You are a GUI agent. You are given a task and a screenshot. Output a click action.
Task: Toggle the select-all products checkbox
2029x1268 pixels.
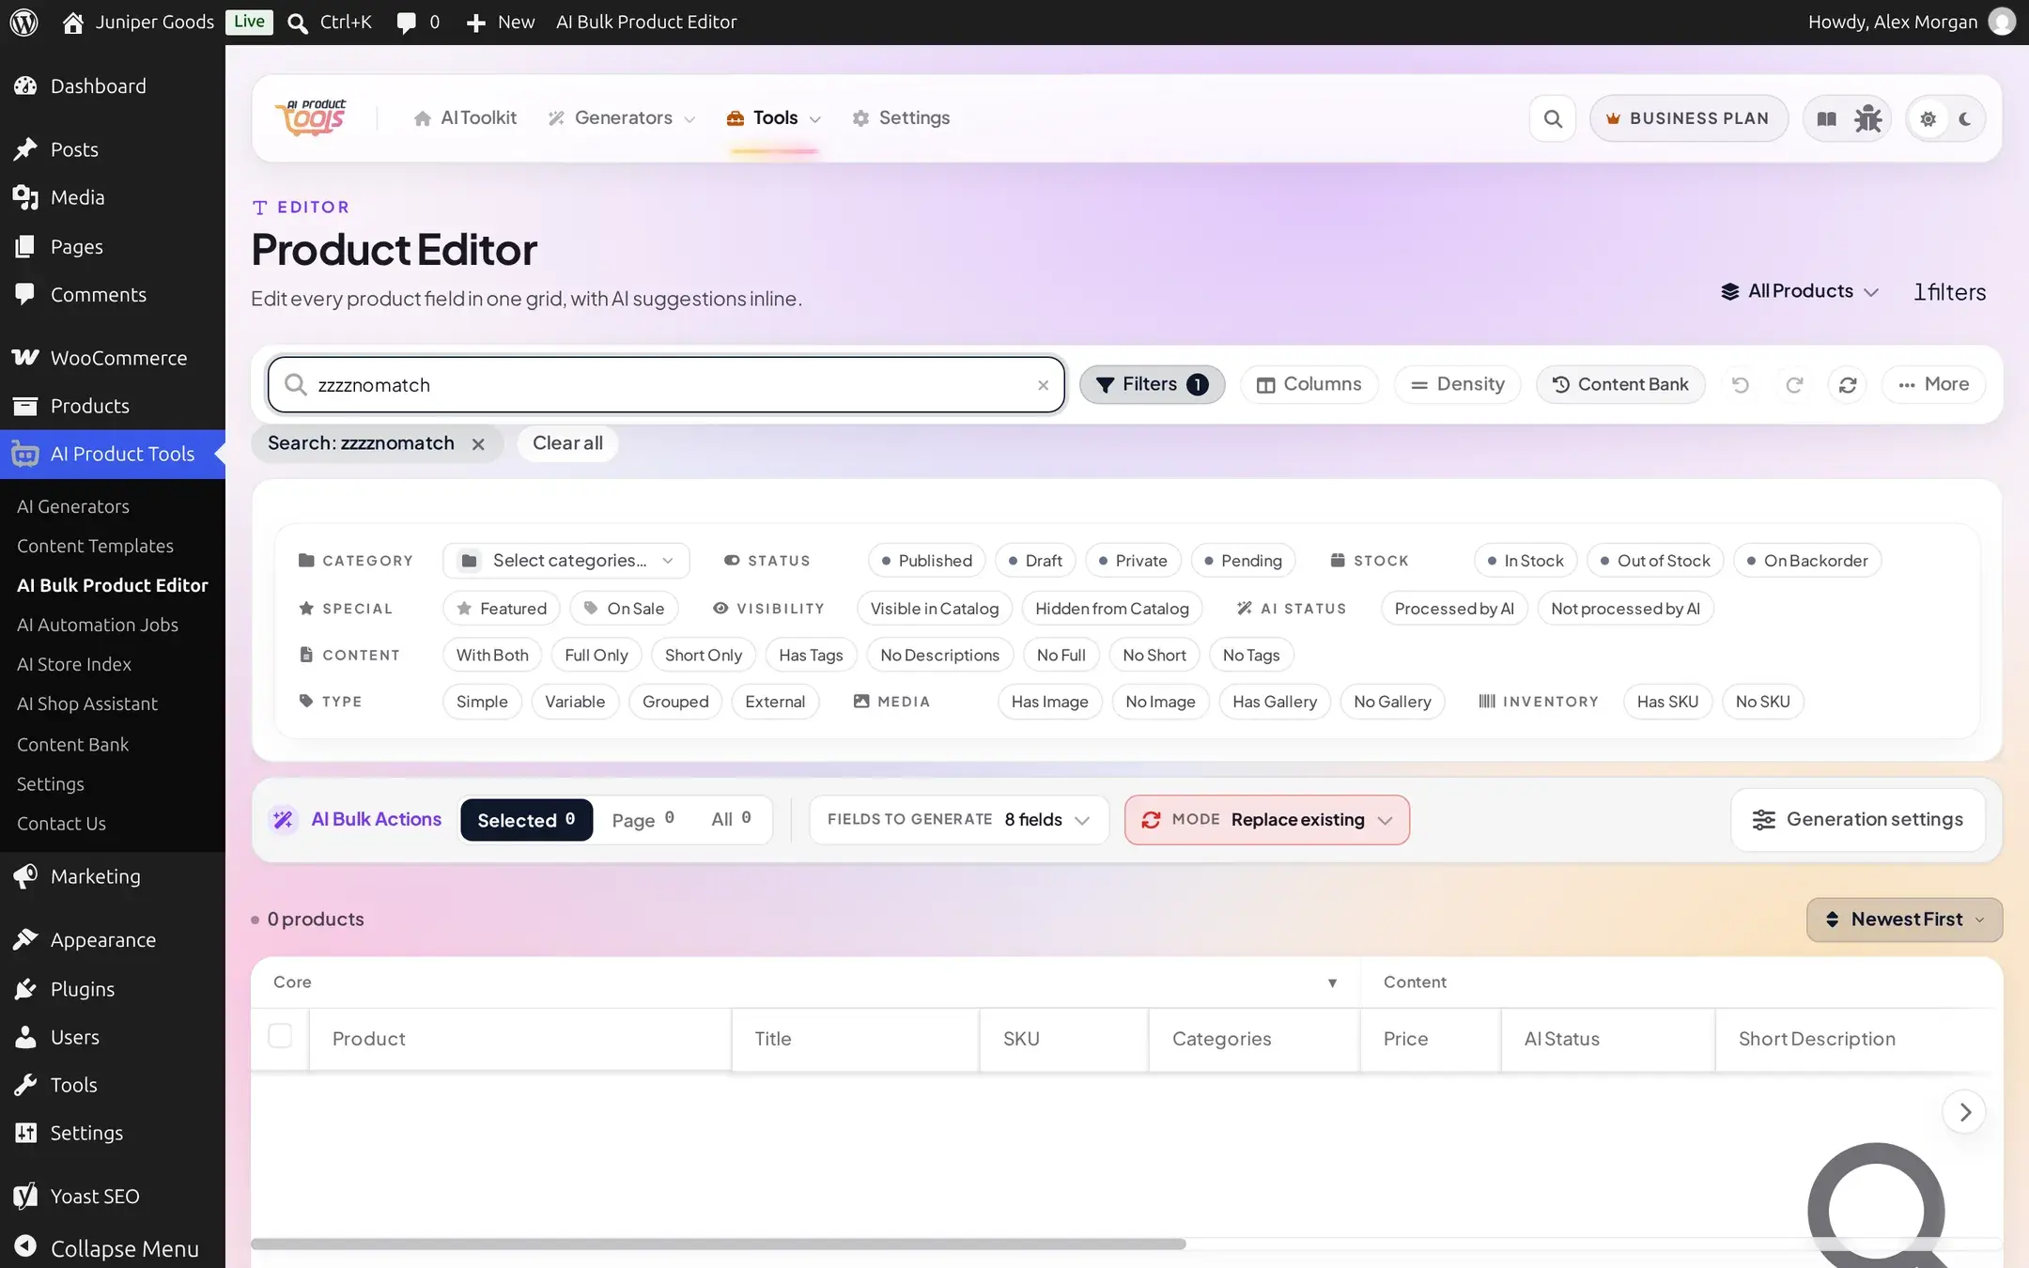point(280,1036)
